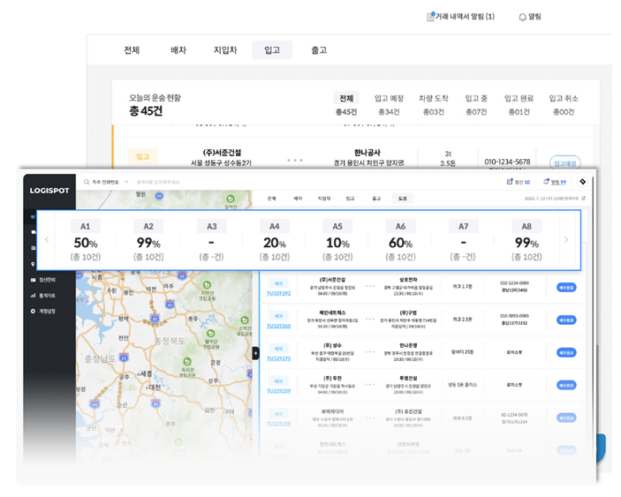Image resolution: width=621 pixels, height=497 pixels.
Task: Click the 정산관리 icon in sidebar
Action: (34, 280)
